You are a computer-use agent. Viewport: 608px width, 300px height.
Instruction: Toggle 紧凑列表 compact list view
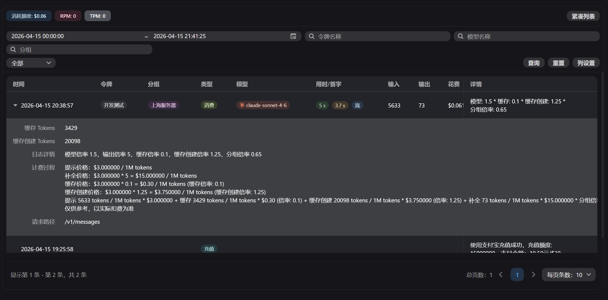click(x=583, y=16)
